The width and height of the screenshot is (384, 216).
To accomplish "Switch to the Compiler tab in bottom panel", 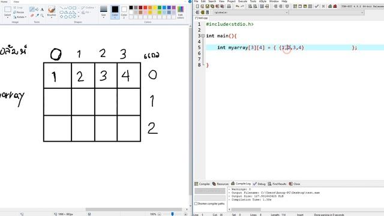I will coord(202,184).
